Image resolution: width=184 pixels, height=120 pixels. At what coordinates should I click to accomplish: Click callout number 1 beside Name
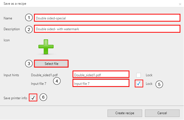[x=29, y=18]
